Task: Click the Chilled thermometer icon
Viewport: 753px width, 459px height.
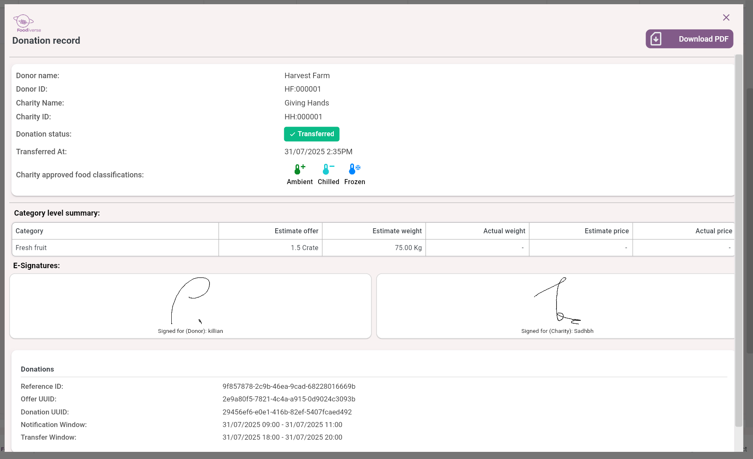Action: pyautogui.click(x=328, y=169)
